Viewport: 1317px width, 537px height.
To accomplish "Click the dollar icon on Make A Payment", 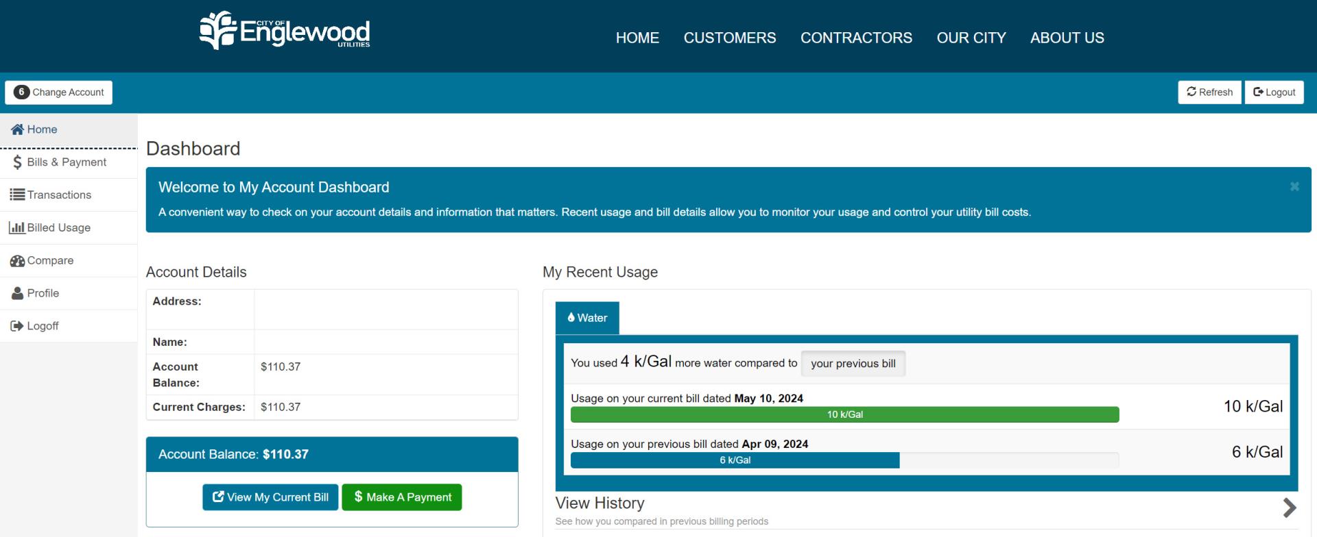I will [358, 497].
